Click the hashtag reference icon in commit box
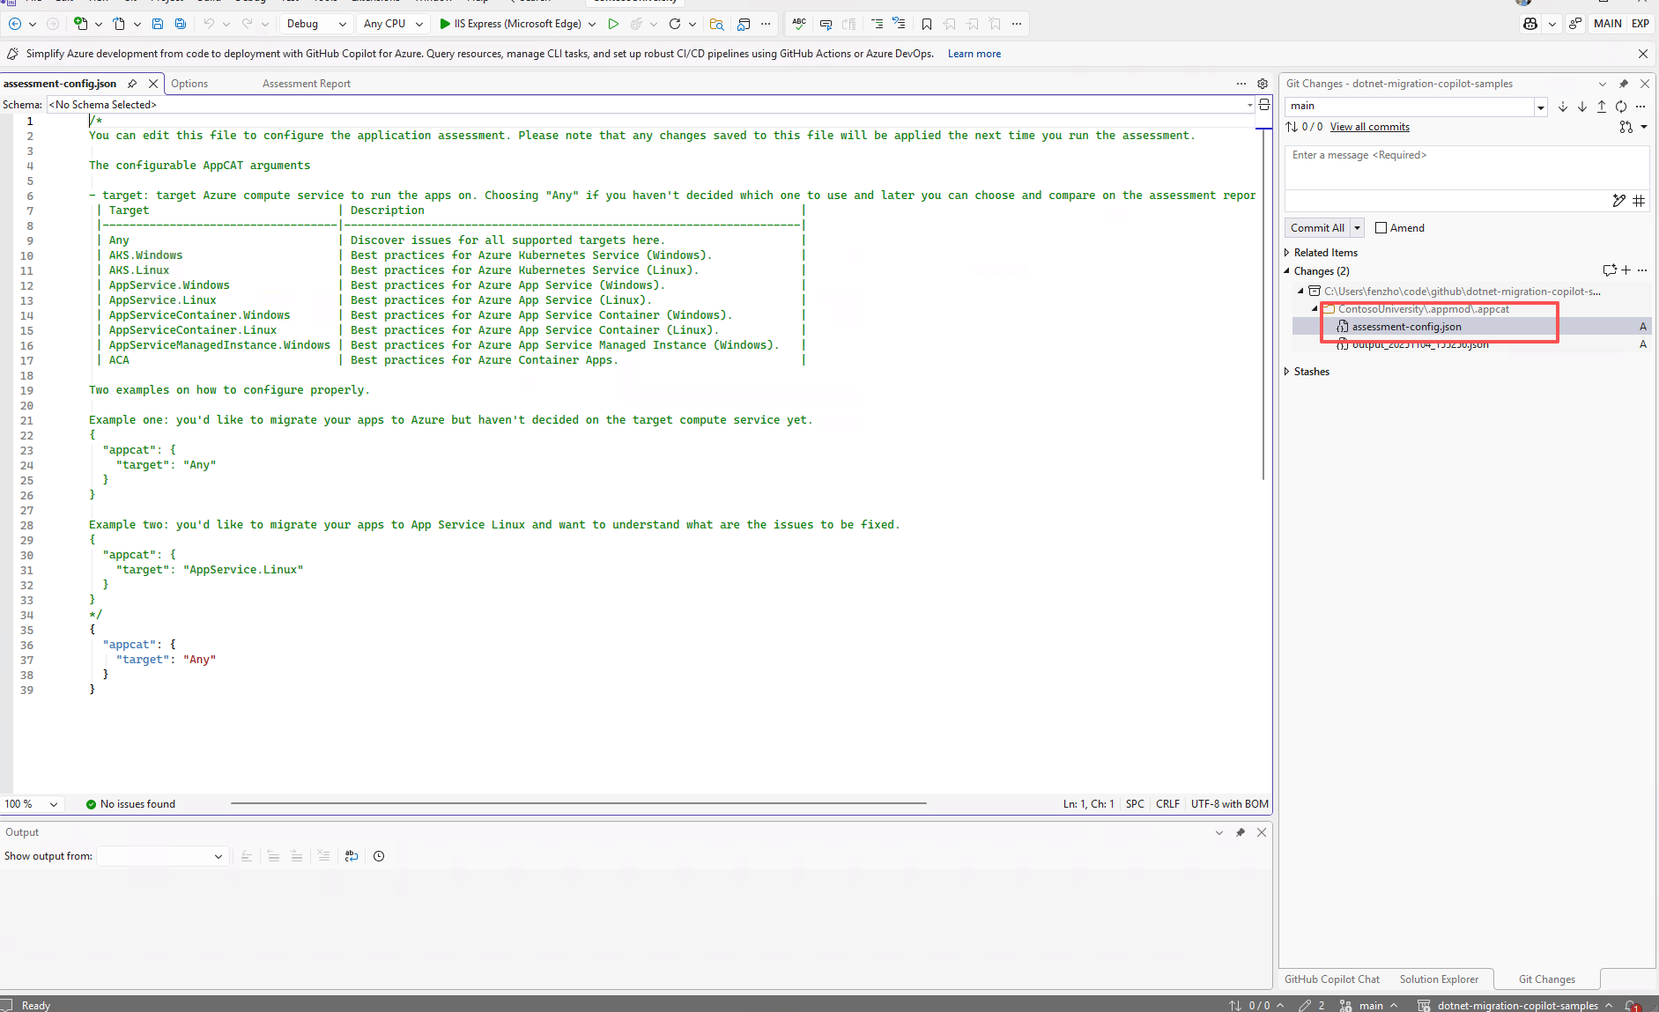The width and height of the screenshot is (1659, 1012). pyautogui.click(x=1639, y=201)
